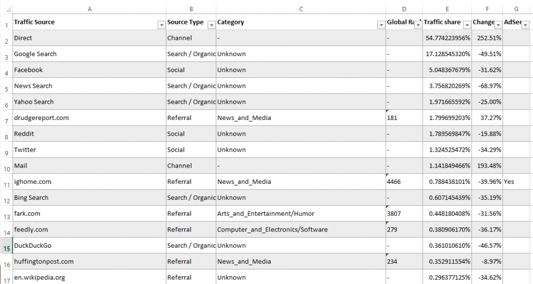The image size is (533, 284).
Task: Click global rank 181 cell
Action: 404,118
